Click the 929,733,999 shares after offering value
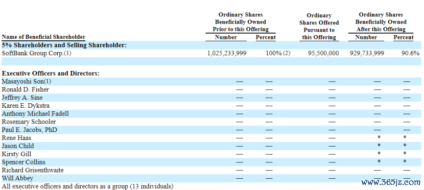 [x=367, y=53]
